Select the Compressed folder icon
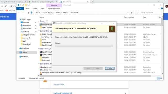168x94 pixels. 41,42
